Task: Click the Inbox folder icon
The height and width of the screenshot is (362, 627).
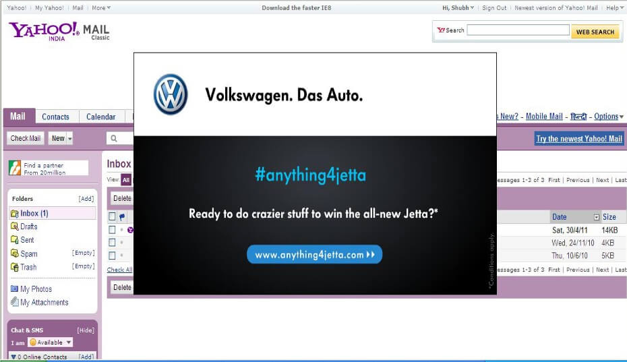Action: 14,214
